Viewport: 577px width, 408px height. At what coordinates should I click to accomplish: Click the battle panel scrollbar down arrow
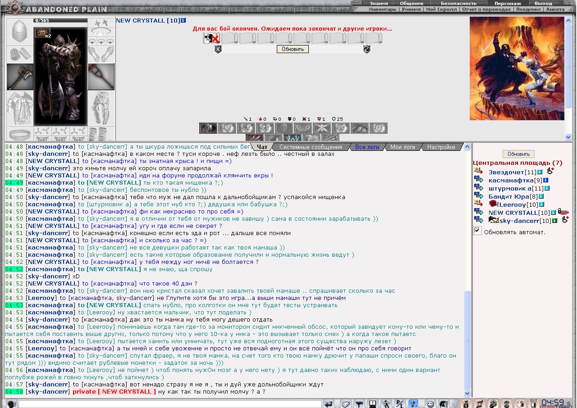point(568,137)
